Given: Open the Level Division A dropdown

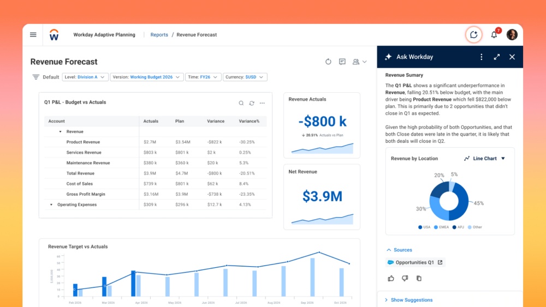Looking at the screenshot, I should point(85,77).
